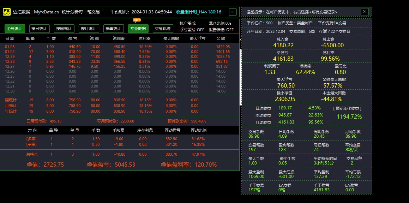Select the 12.27 date row
Image resolution: width=409 pixels, height=203 pixels.
120,66
